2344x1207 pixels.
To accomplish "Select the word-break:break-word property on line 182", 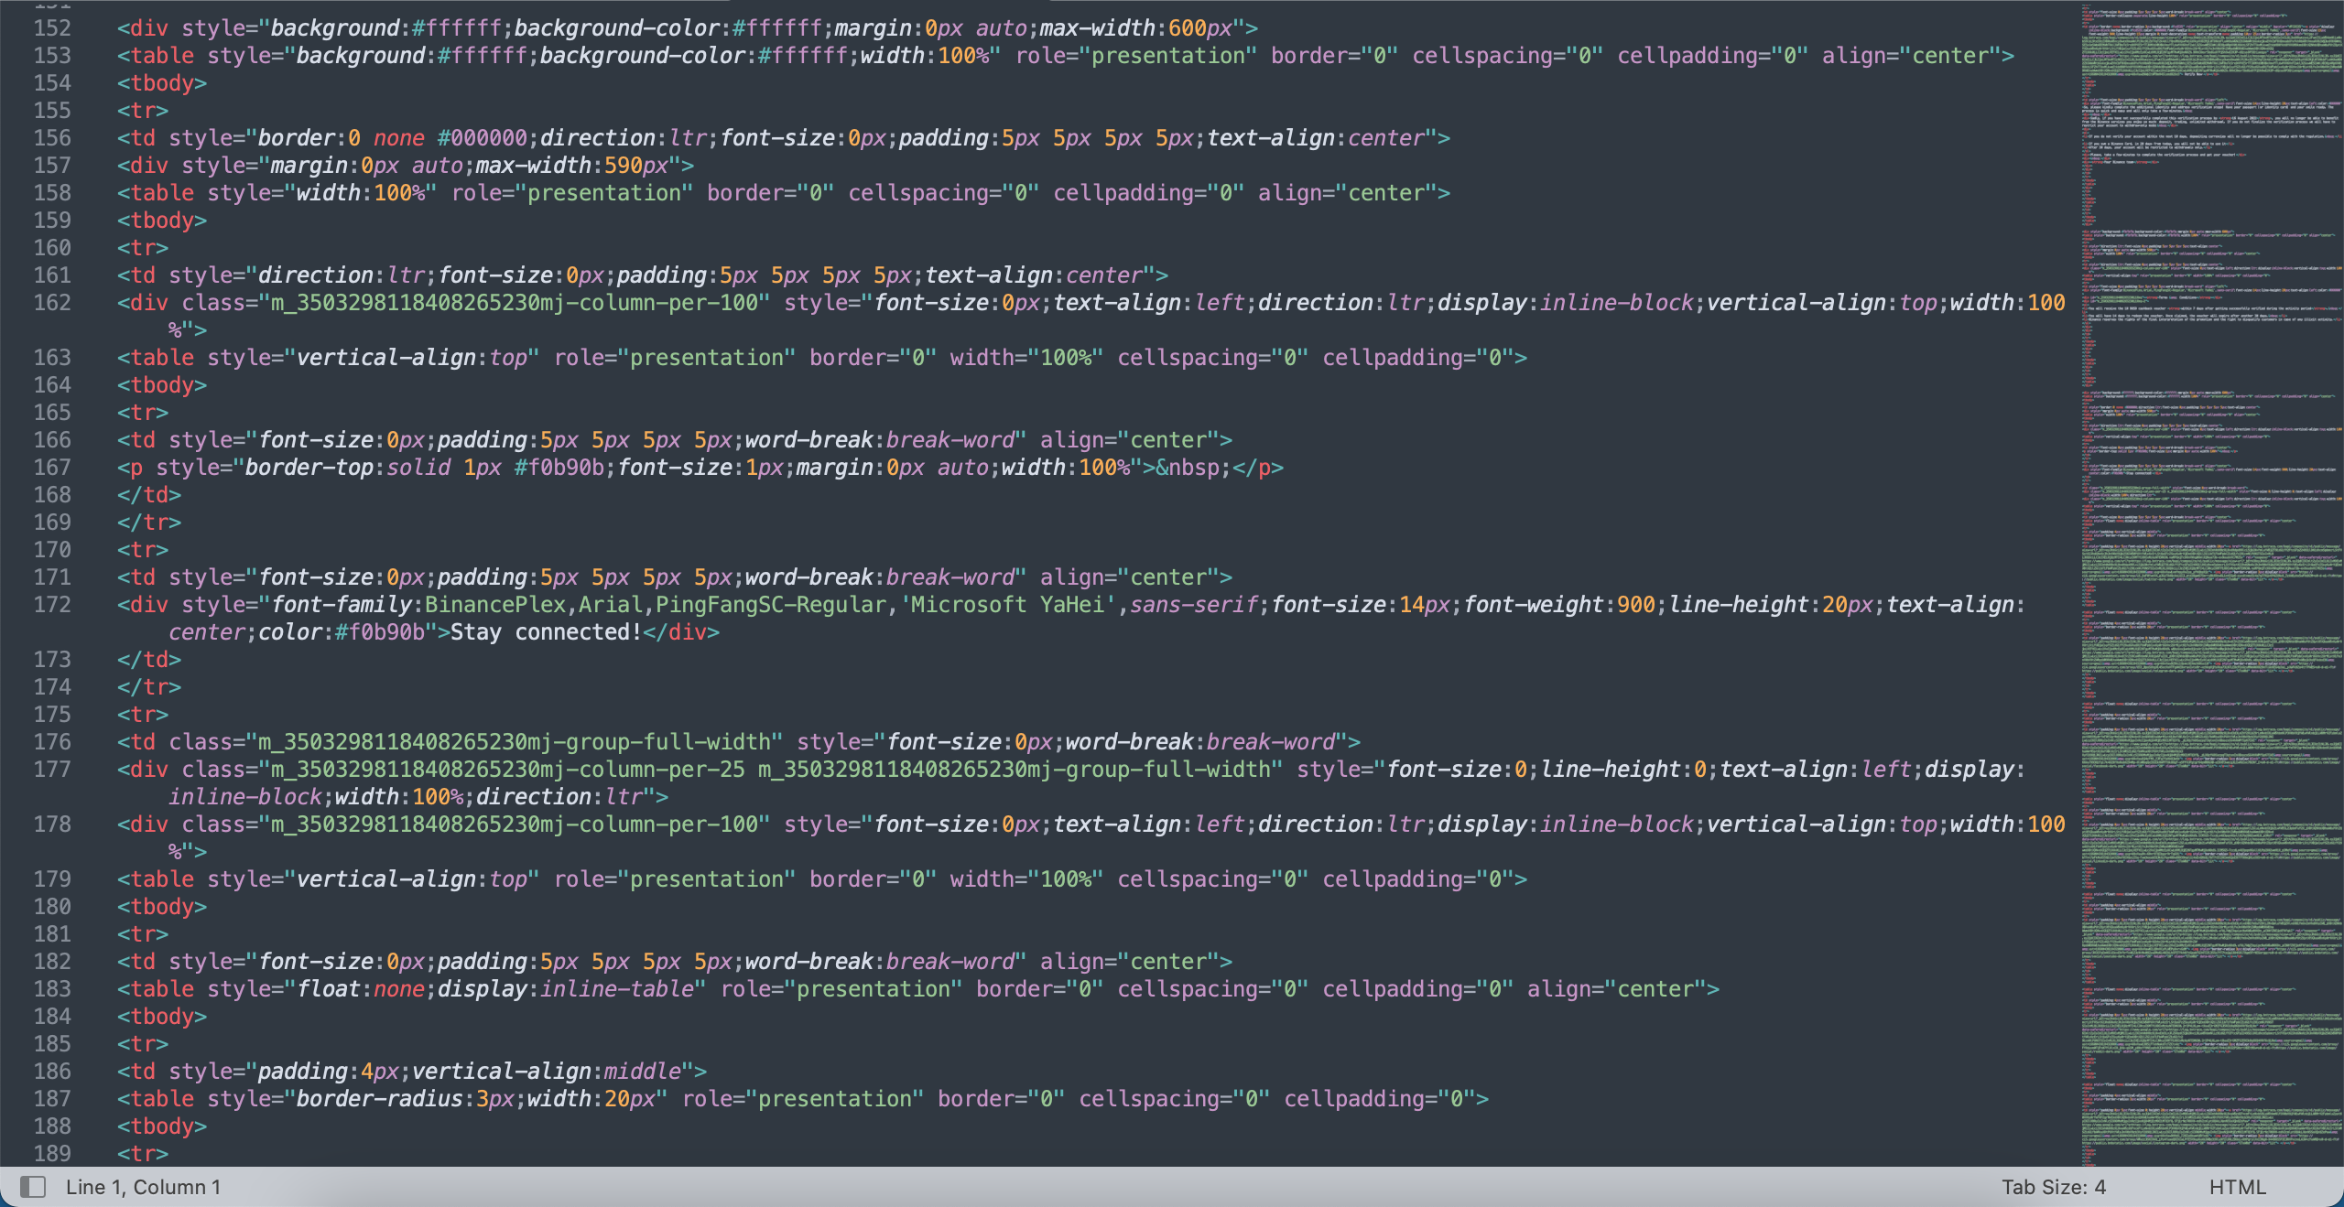I will [x=879, y=961].
